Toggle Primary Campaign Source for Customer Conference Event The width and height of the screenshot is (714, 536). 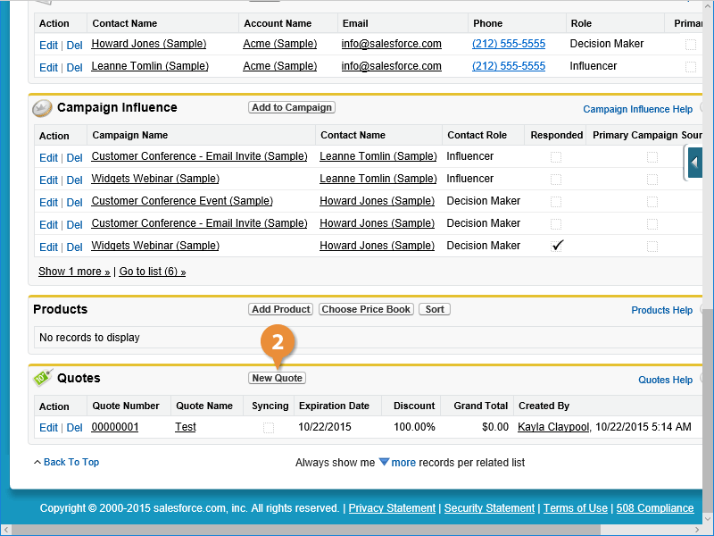(652, 202)
